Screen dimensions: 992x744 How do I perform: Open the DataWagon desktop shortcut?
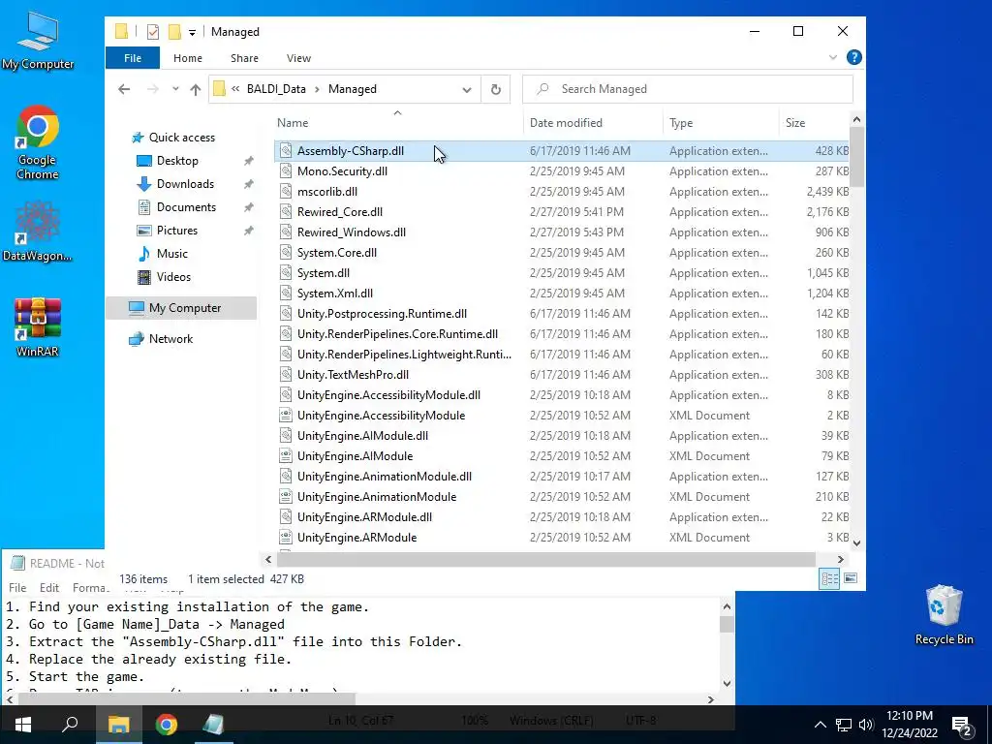pyautogui.click(x=38, y=231)
